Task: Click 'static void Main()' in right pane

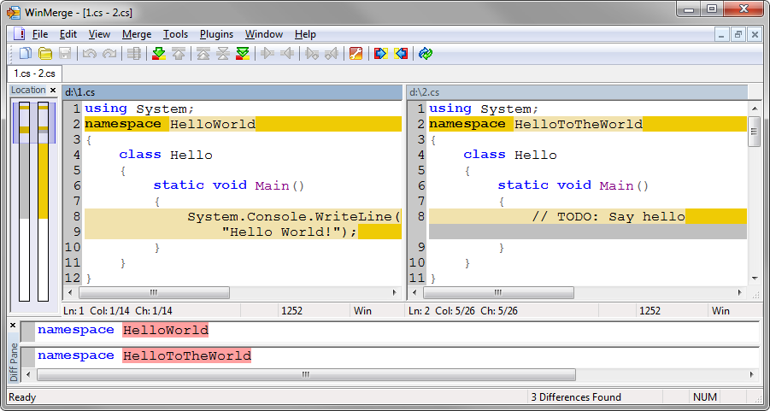Action: tap(573, 185)
